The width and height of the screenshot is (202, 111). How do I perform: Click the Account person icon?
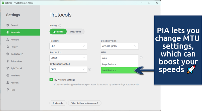coord(8,82)
